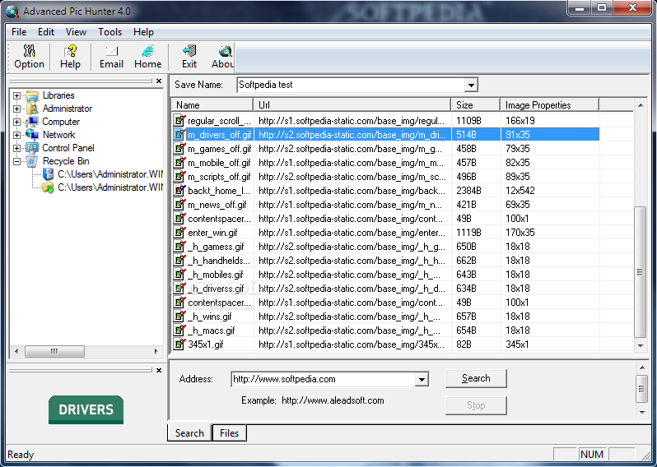
Task: Click the image list vertical scrollbar thumb
Action: [x=641, y=272]
